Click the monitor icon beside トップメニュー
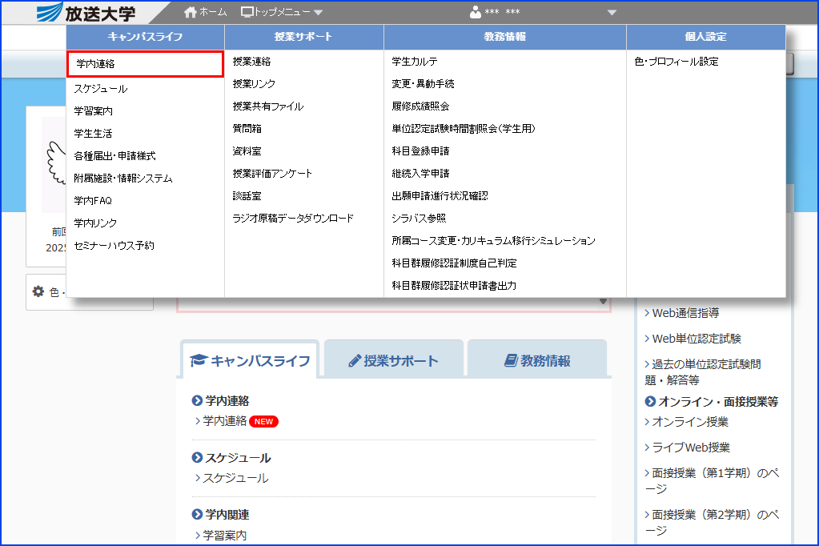 [x=247, y=12]
